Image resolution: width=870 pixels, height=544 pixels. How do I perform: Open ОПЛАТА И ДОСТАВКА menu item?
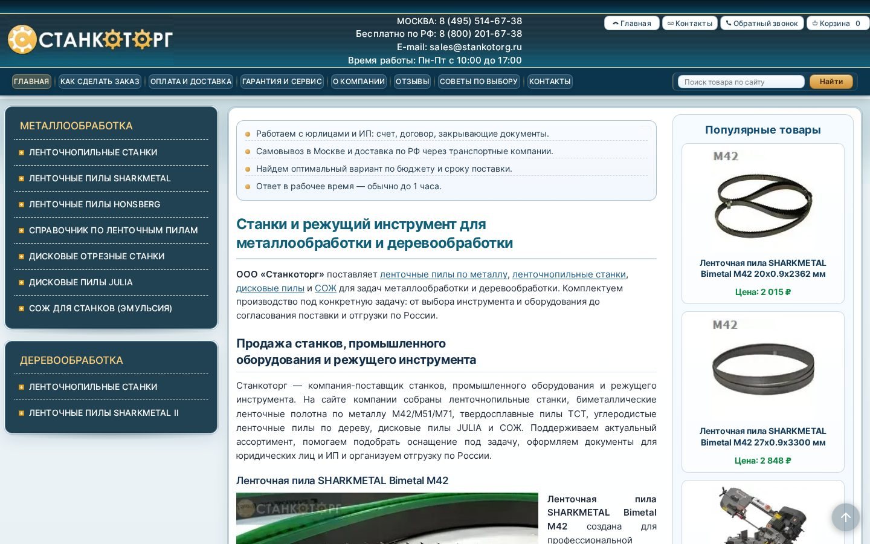pos(191,82)
